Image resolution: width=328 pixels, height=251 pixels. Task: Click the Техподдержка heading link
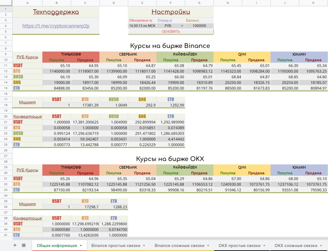tap(56, 12)
